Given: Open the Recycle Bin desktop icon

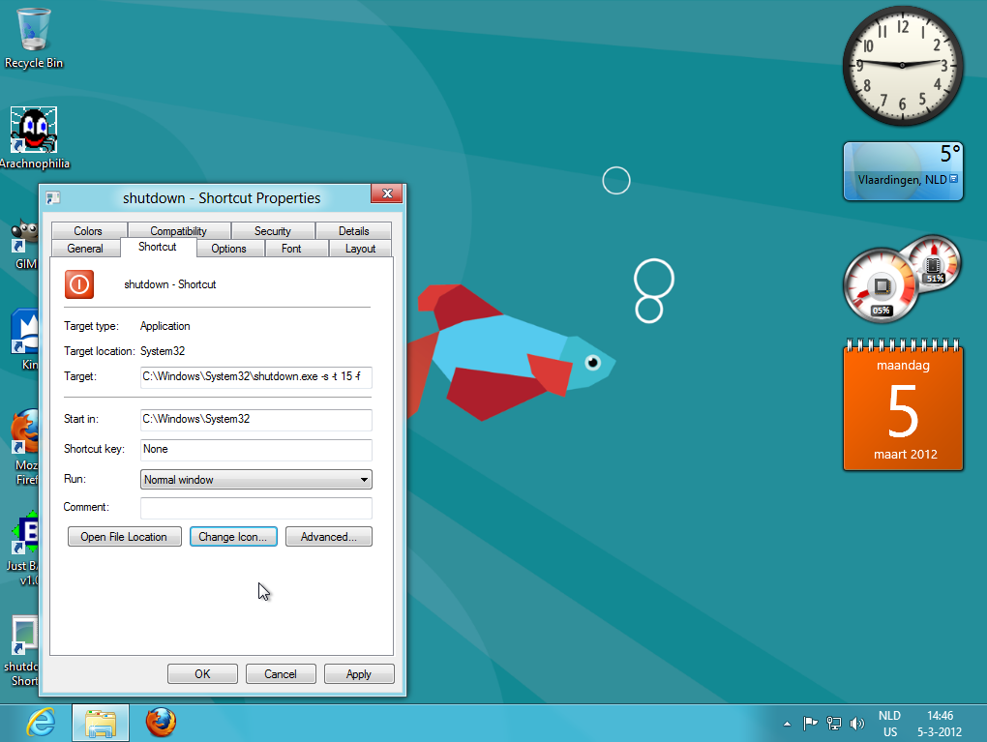Looking at the screenshot, I should point(33,38).
